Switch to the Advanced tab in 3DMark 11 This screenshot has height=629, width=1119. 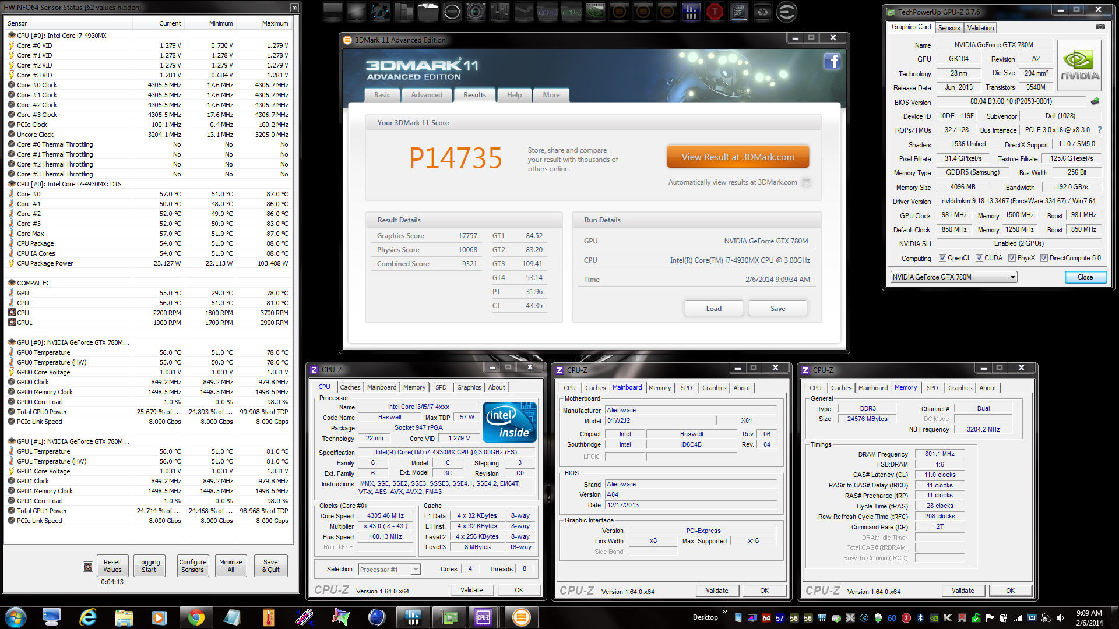[427, 95]
